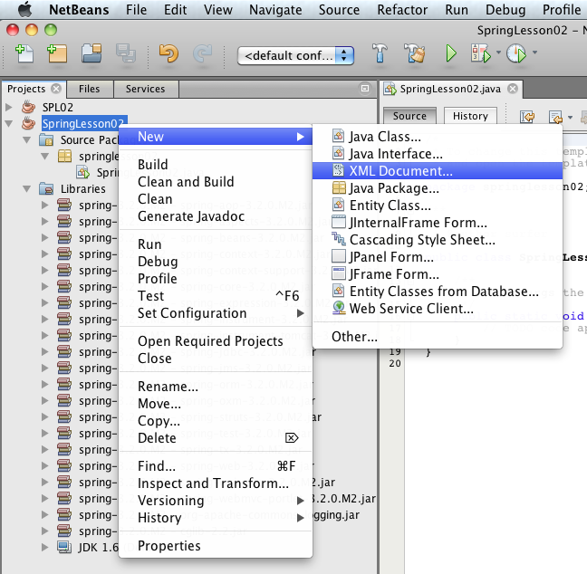Close the Projects tab
Viewport: 587px width, 574px height.
click(x=56, y=89)
